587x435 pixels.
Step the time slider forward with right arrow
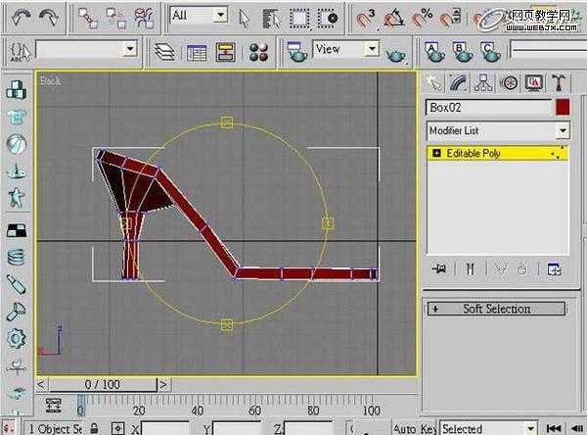coord(163,384)
